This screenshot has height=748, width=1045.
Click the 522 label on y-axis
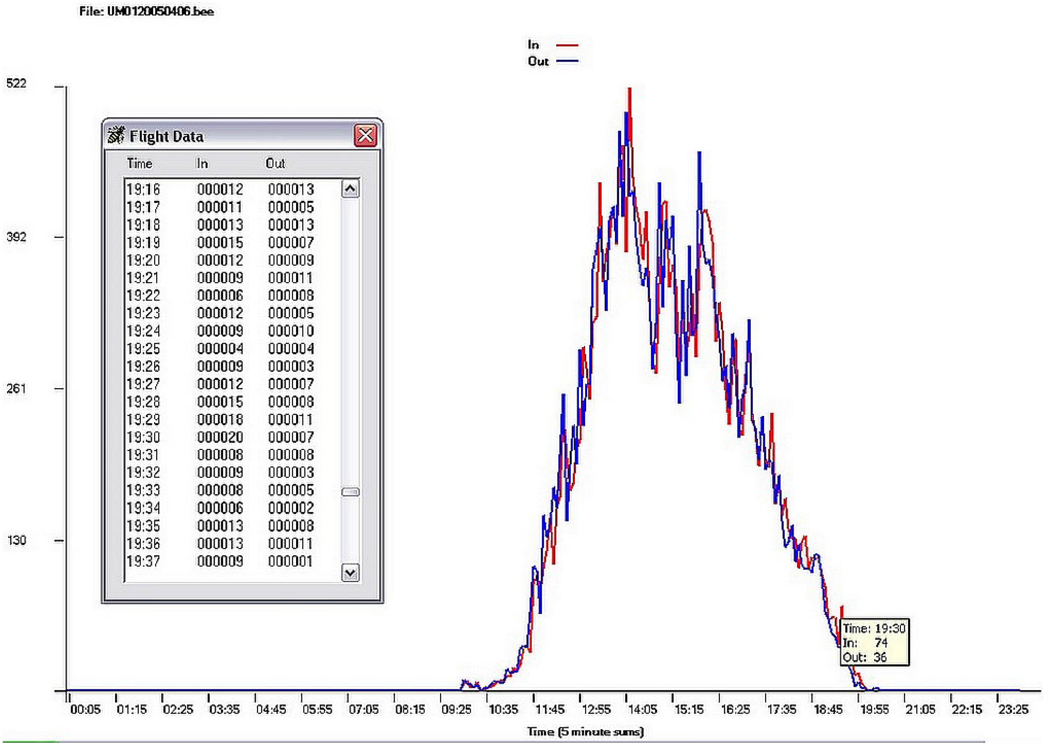click(16, 83)
